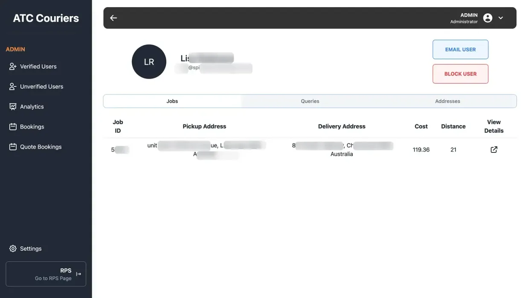Click the View Details column header
528x298 pixels.
(x=494, y=126)
